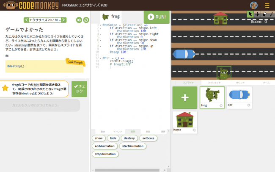Click the blocks panel scroll up arrow
Viewport: 275px width, 172px height.
click(x=168, y=131)
